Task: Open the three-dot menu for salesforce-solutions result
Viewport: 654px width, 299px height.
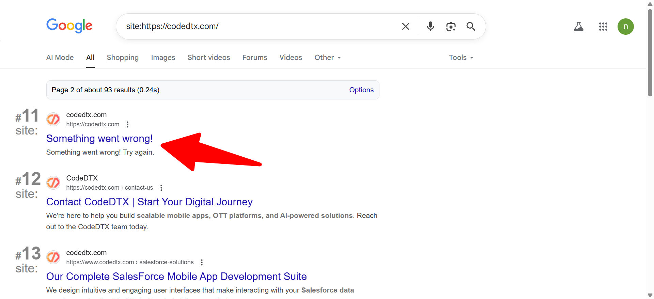Action: click(202, 263)
